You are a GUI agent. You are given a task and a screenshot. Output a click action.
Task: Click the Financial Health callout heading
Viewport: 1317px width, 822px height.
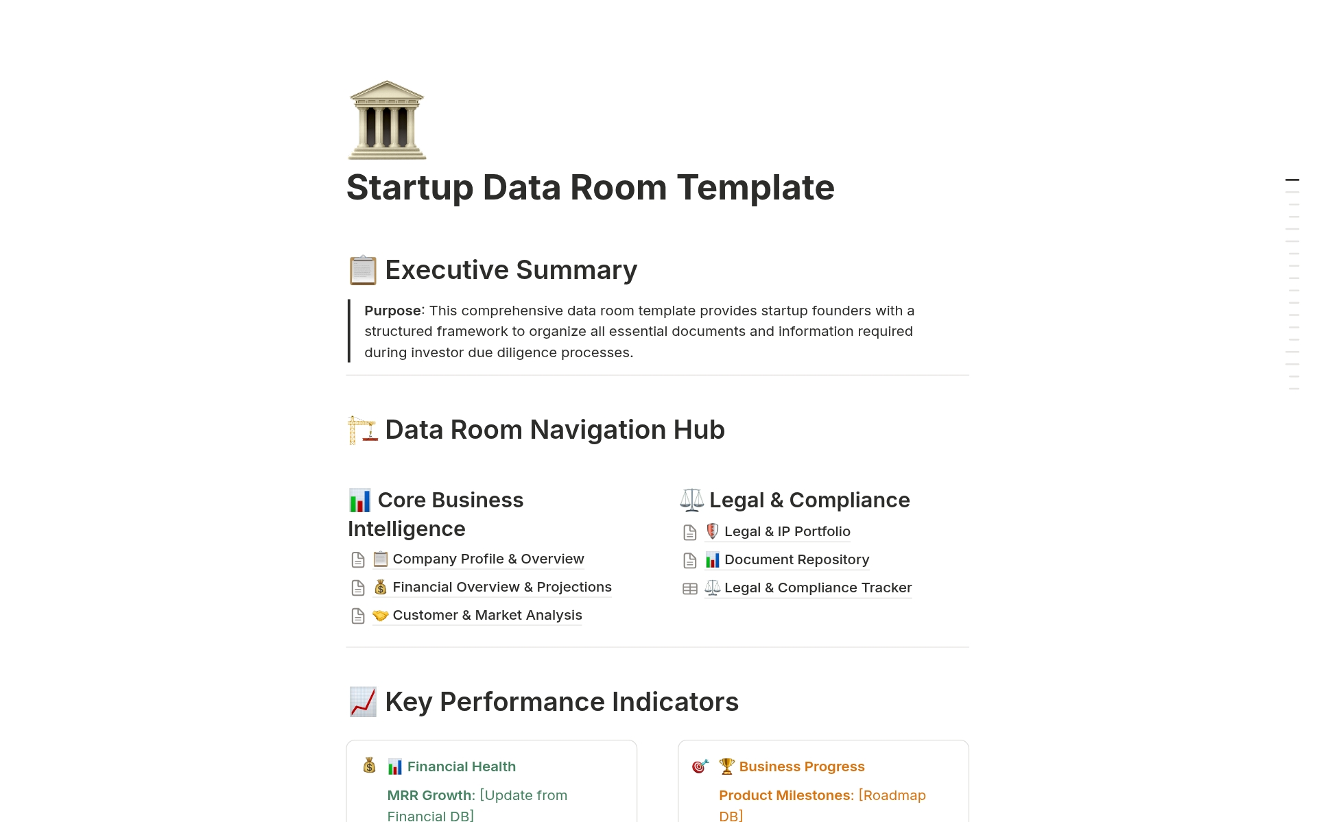coord(461,766)
